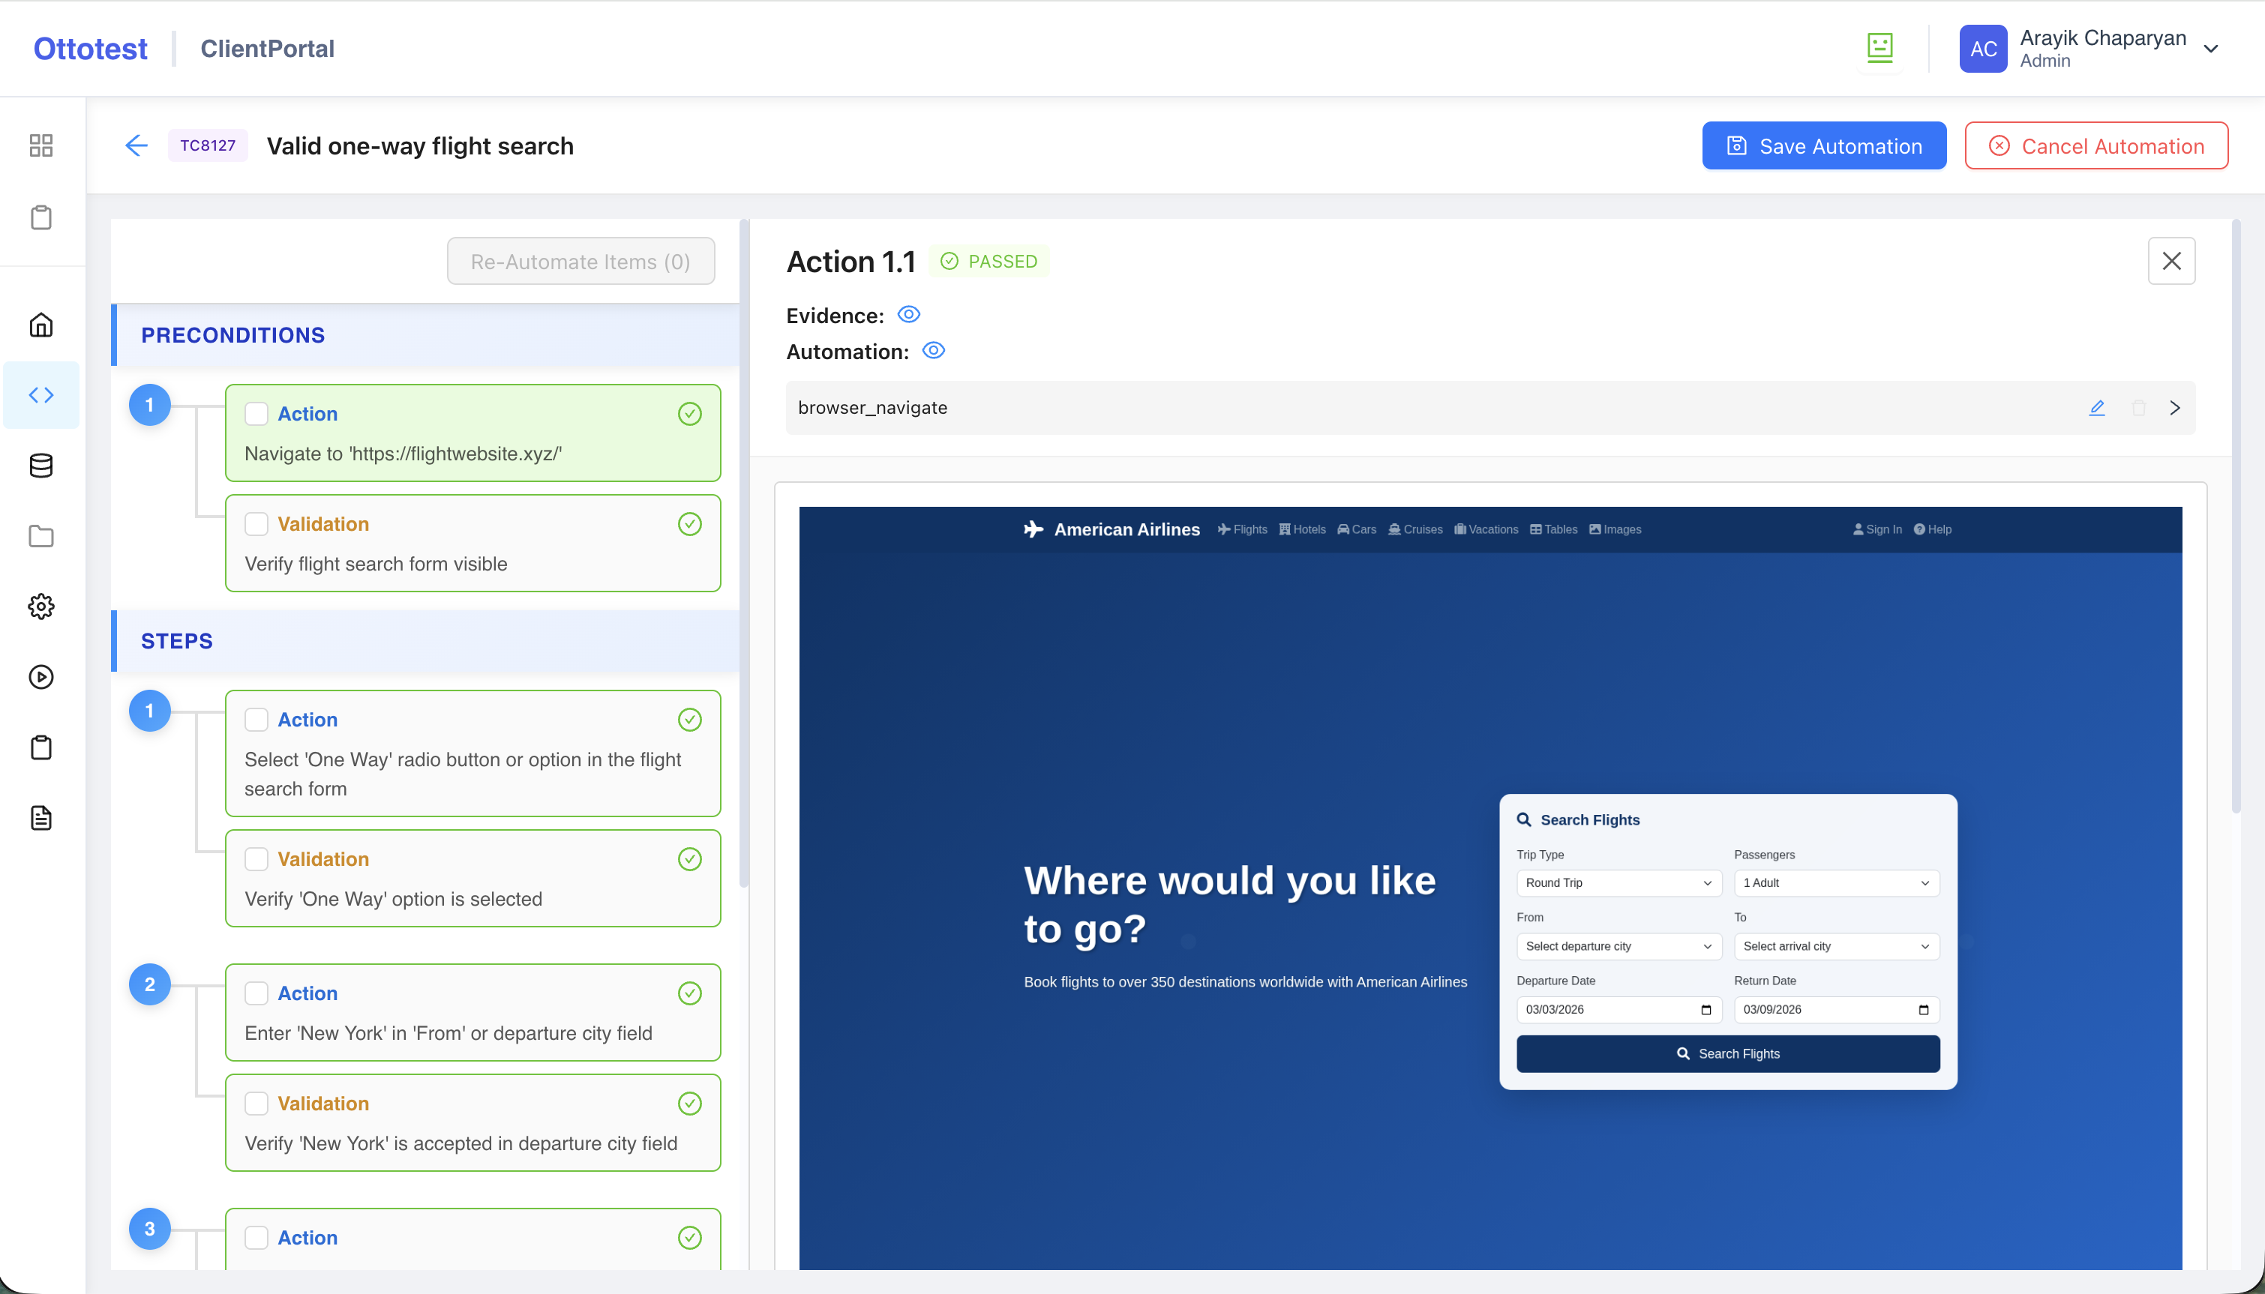
Task: Open the Arayik Chaparyan user dropdown
Action: point(2211,49)
